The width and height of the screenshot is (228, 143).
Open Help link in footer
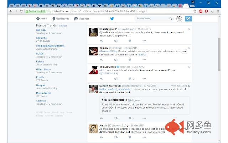click(x=62, y=112)
